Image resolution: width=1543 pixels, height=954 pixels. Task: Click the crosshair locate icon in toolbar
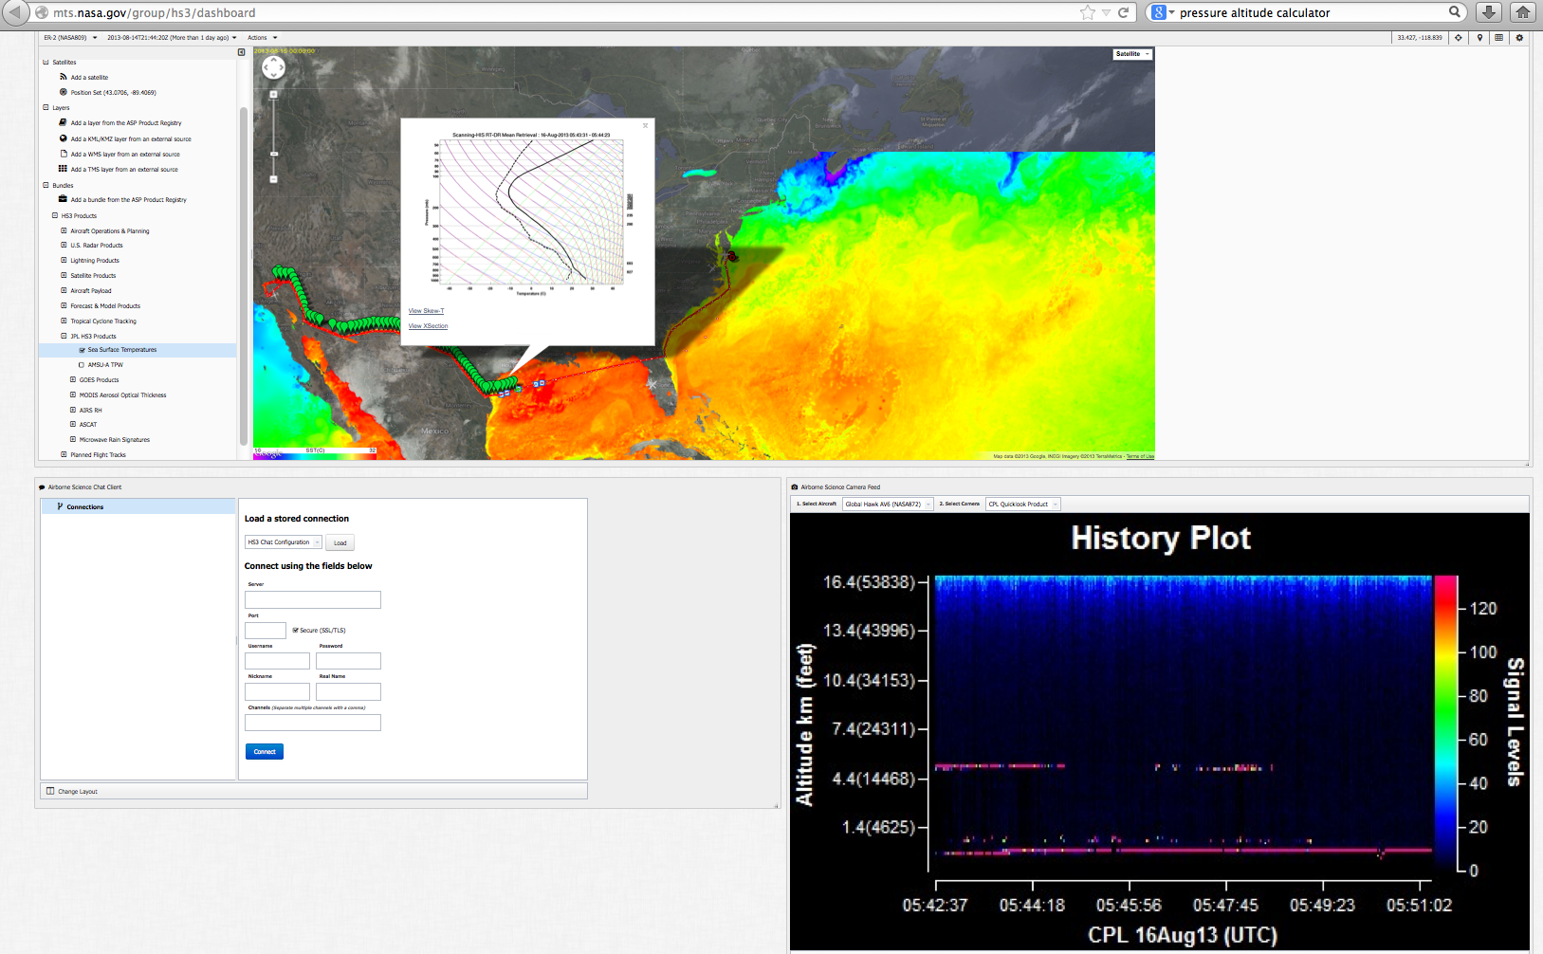click(1459, 38)
